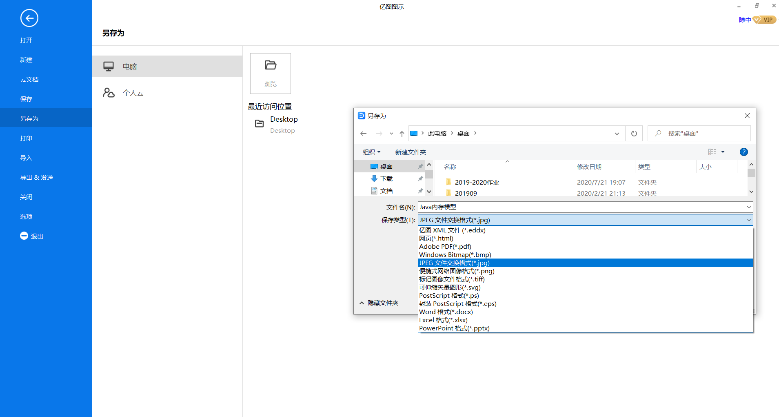Viewport: 779px width, 417px height.
Task: Open the recent locations dropdown arrow
Action: coord(391,134)
